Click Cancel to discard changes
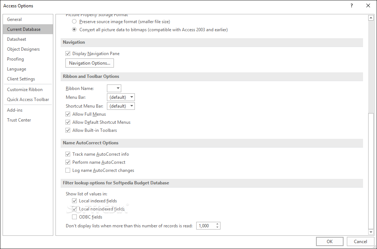Viewport: 377px width, 249px height. pyautogui.click(x=360, y=242)
